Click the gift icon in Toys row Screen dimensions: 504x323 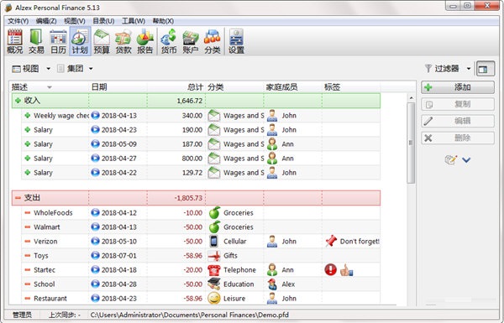pyautogui.click(x=213, y=256)
